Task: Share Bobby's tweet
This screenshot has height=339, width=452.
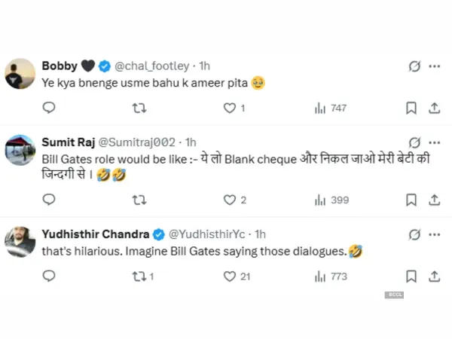Action: click(434, 108)
